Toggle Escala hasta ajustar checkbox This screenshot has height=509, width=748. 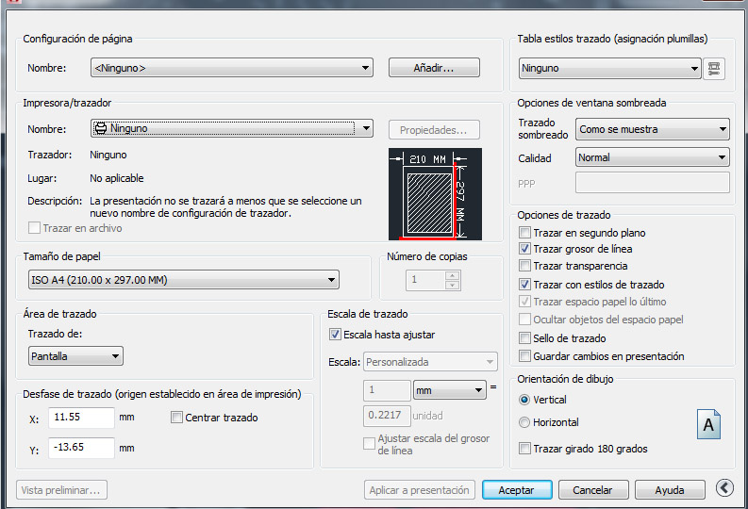(335, 335)
